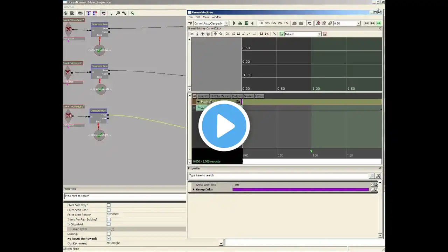Select the All track filter tab

195,96
